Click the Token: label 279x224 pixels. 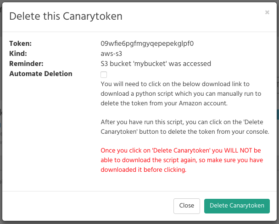tap(21, 44)
